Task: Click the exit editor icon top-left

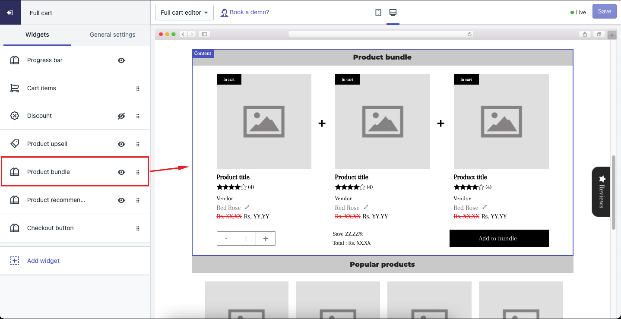Action: [10, 13]
